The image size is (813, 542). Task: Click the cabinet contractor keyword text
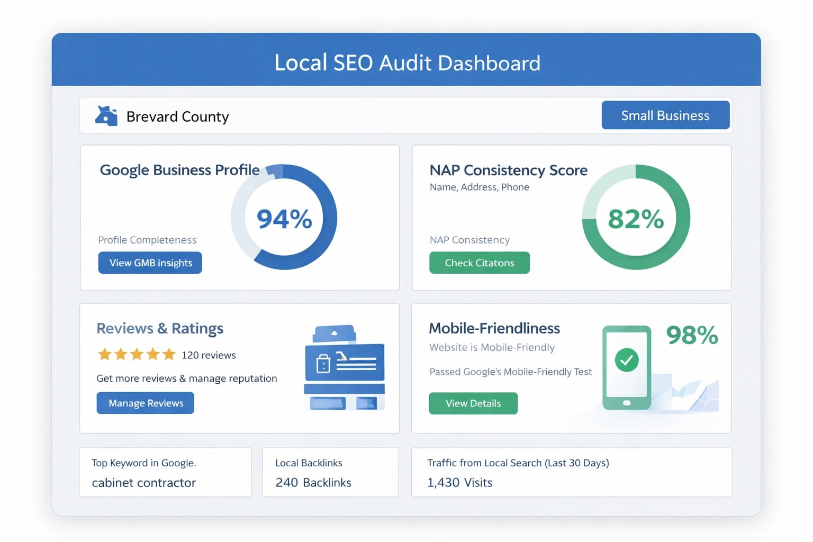point(143,483)
